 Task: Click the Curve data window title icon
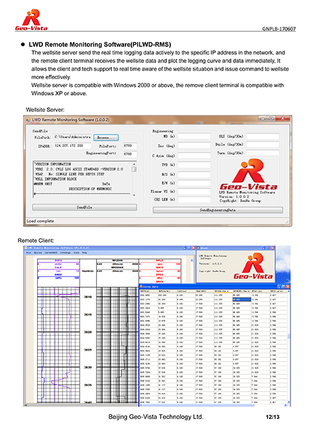[141, 286]
